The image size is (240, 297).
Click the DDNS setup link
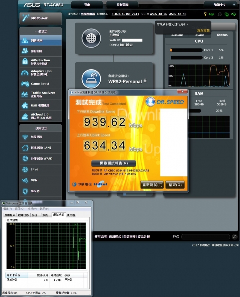pos(126,45)
